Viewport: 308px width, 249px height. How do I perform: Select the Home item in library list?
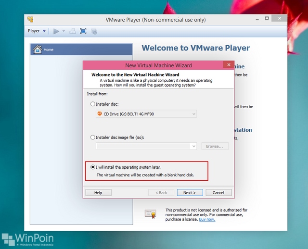[x=81, y=50]
